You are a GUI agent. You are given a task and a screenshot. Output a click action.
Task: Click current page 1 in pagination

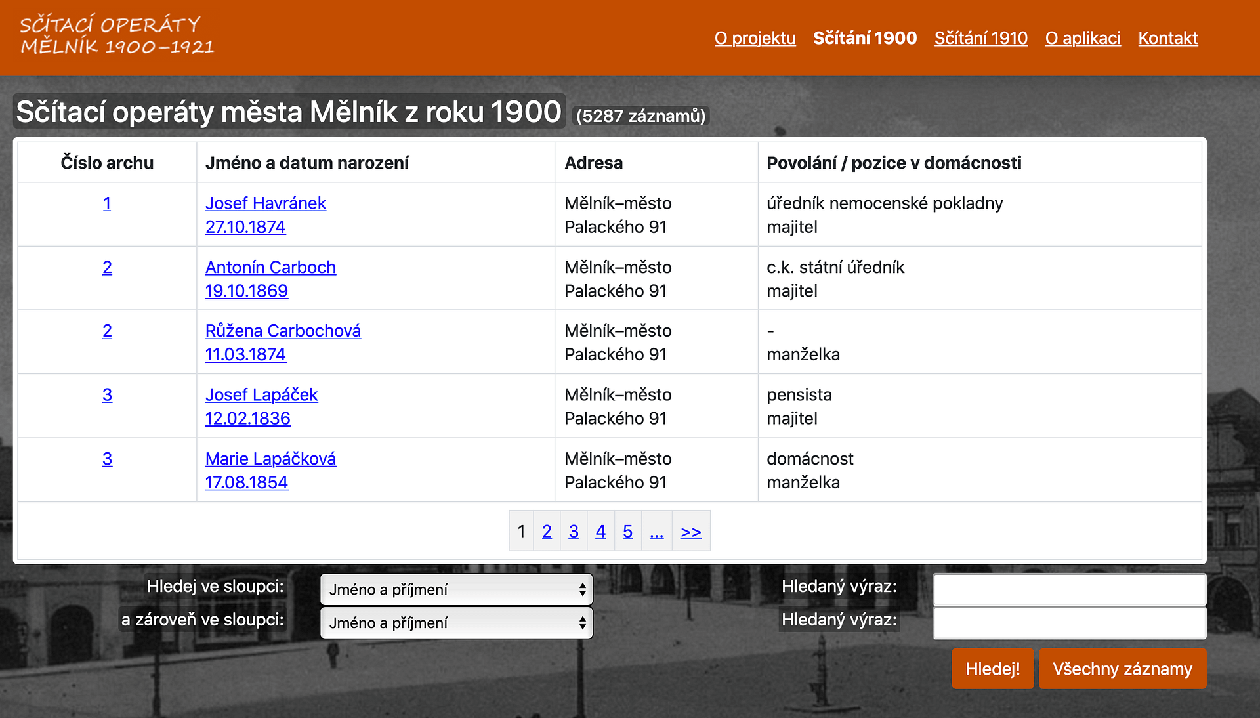pos(521,531)
